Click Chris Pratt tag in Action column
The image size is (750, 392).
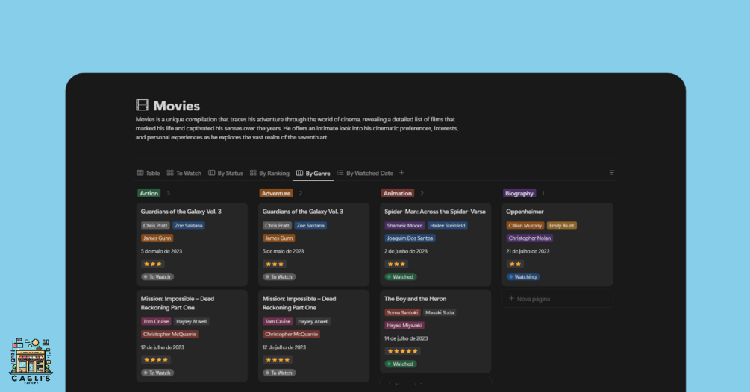pos(155,225)
